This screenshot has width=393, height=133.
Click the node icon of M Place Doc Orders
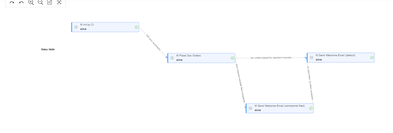(x=172, y=58)
